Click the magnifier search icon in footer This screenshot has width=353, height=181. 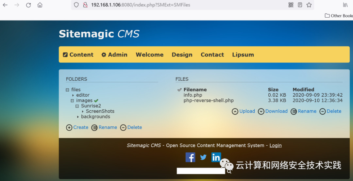[229, 172]
